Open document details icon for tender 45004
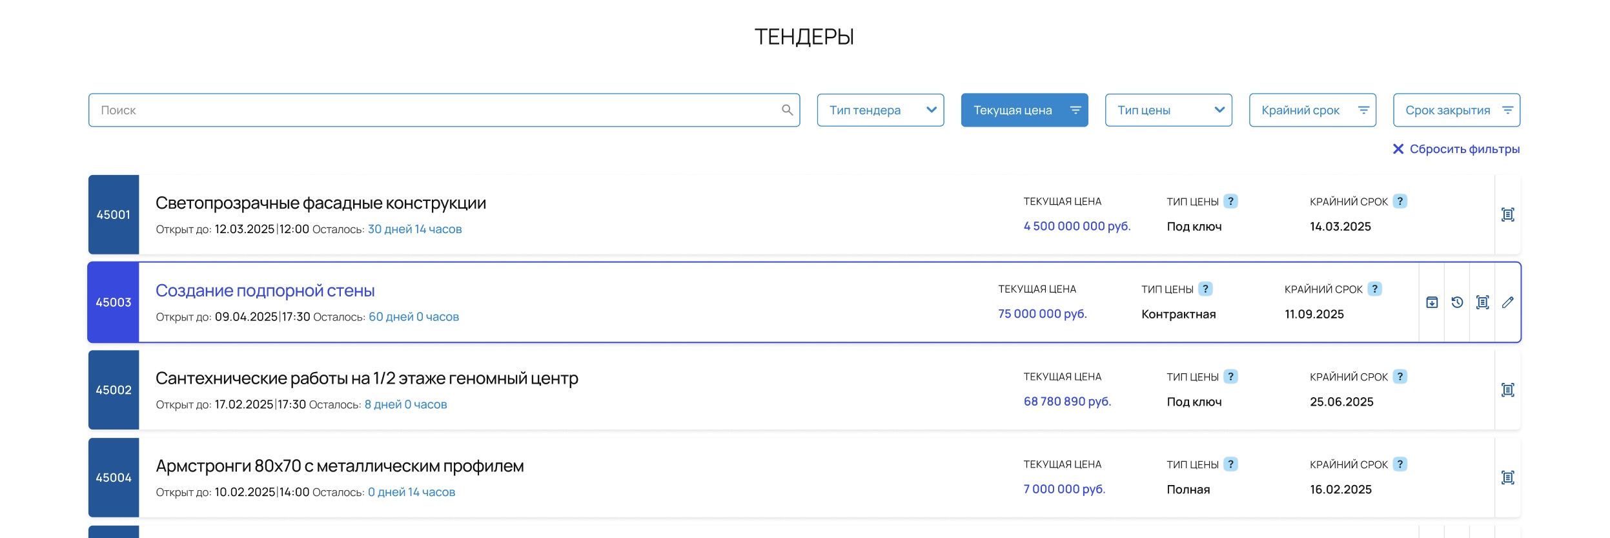 1507,478
